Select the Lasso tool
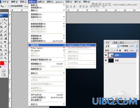This screenshot has height=108, width=140. [x=1, y=23]
